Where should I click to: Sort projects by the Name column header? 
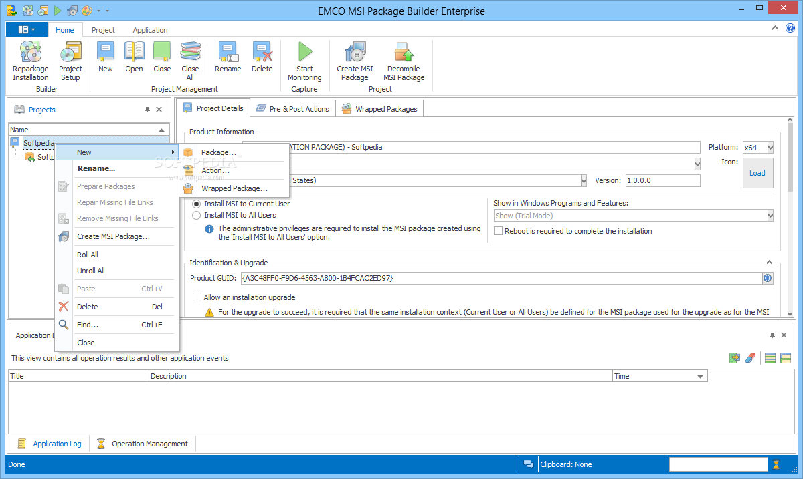pyautogui.click(x=88, y=130)
